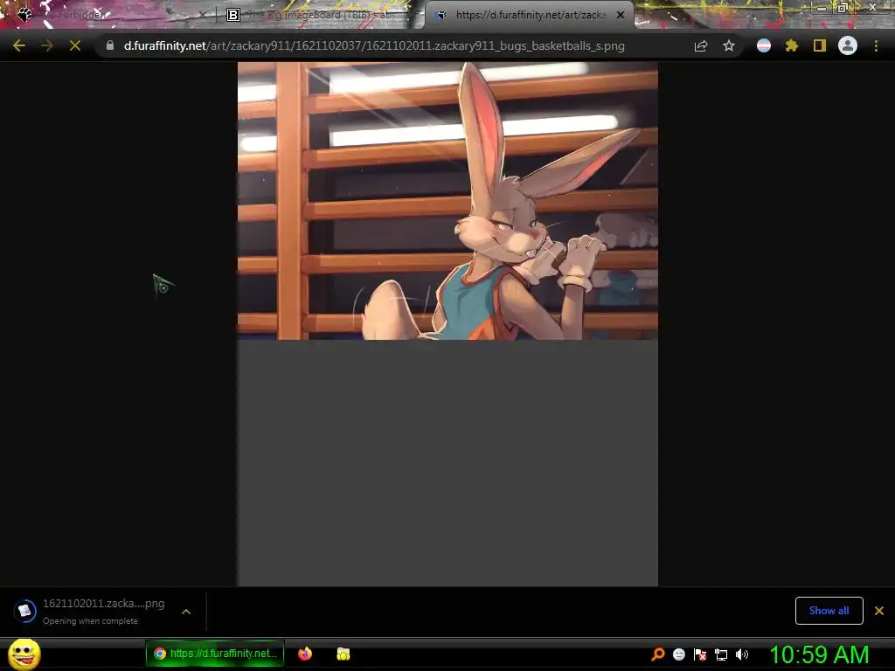
Task: View site information via the lock icon
Action: [x=110, y=45]
